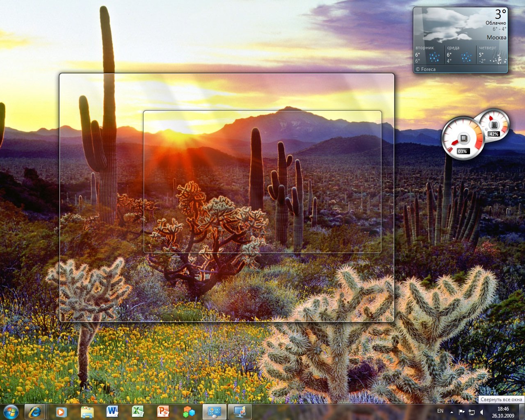Switch to the Personalization monitor taskbar window

tap(240, 411)
